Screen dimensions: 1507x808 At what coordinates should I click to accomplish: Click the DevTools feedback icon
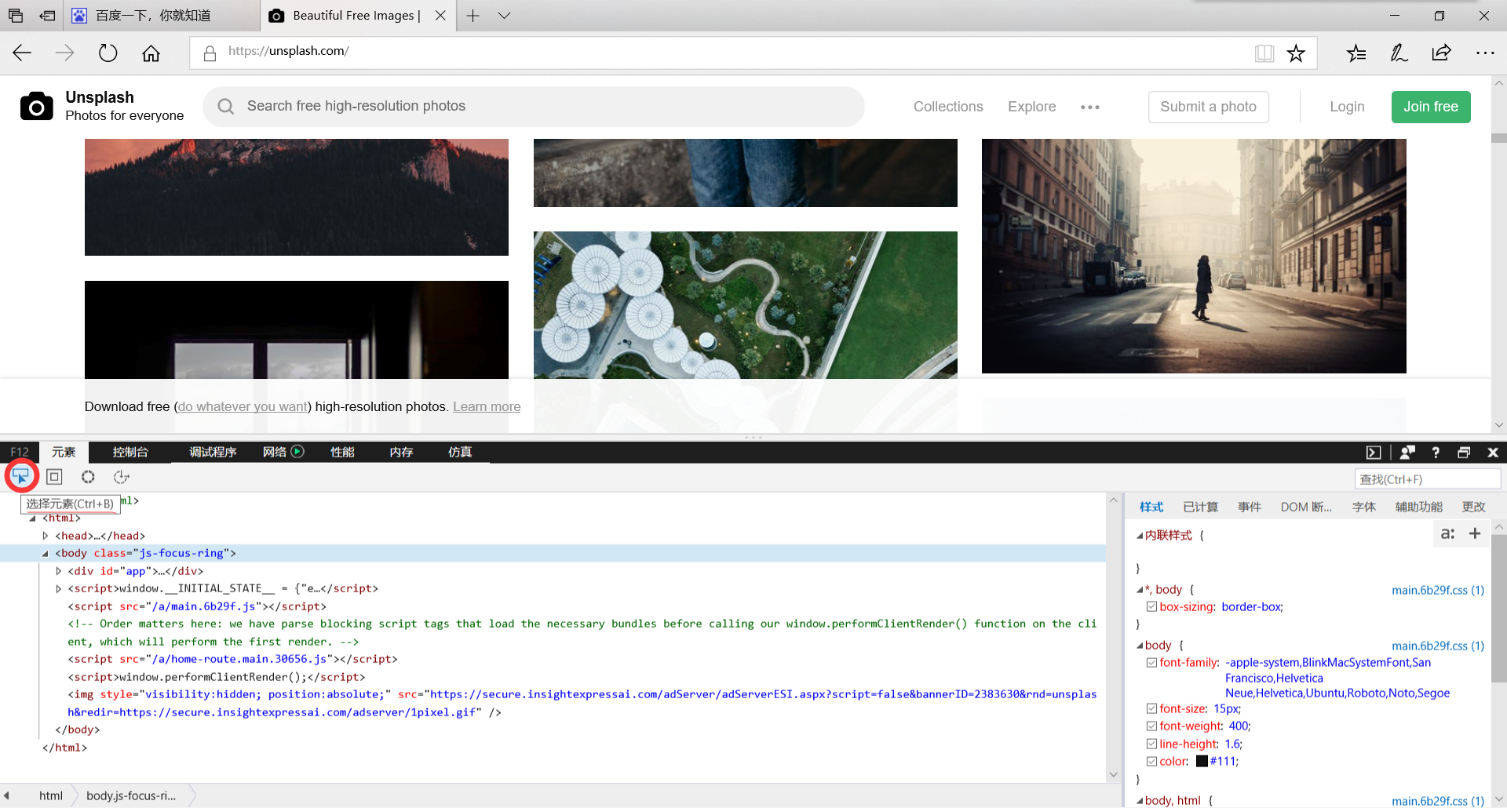[1407, 453]
